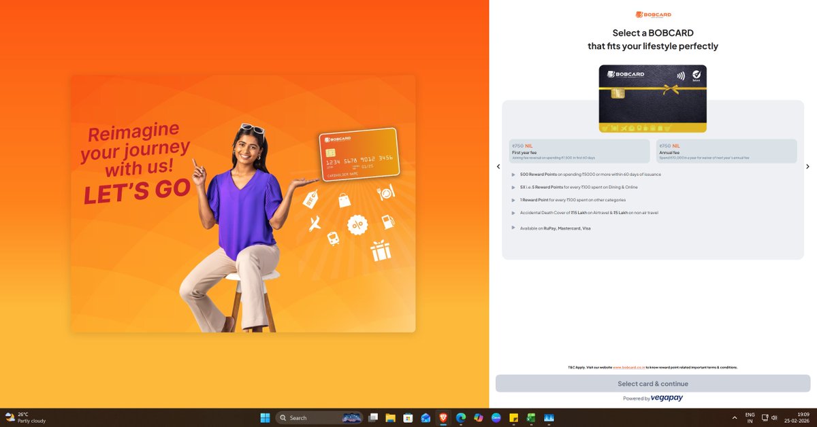Open Copilot from taskbar

click(x=478, y=417)
